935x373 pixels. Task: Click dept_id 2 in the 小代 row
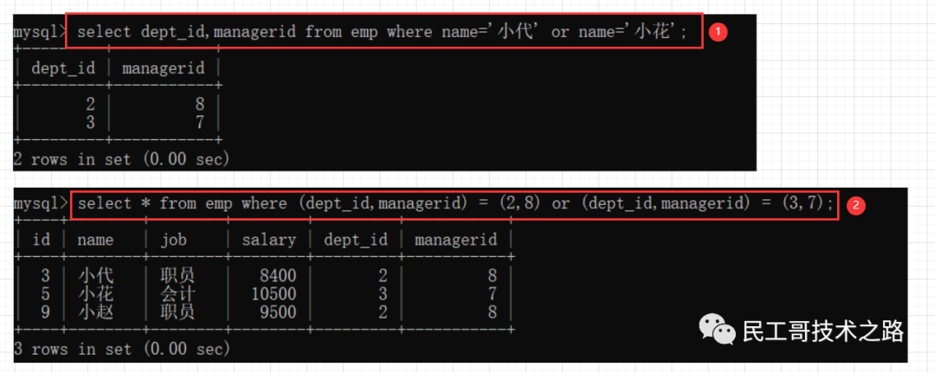[383, 275]
